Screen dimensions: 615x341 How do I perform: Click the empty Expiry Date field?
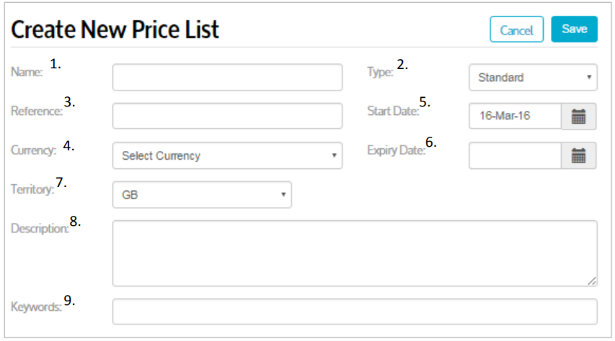(x=515, y=155)
